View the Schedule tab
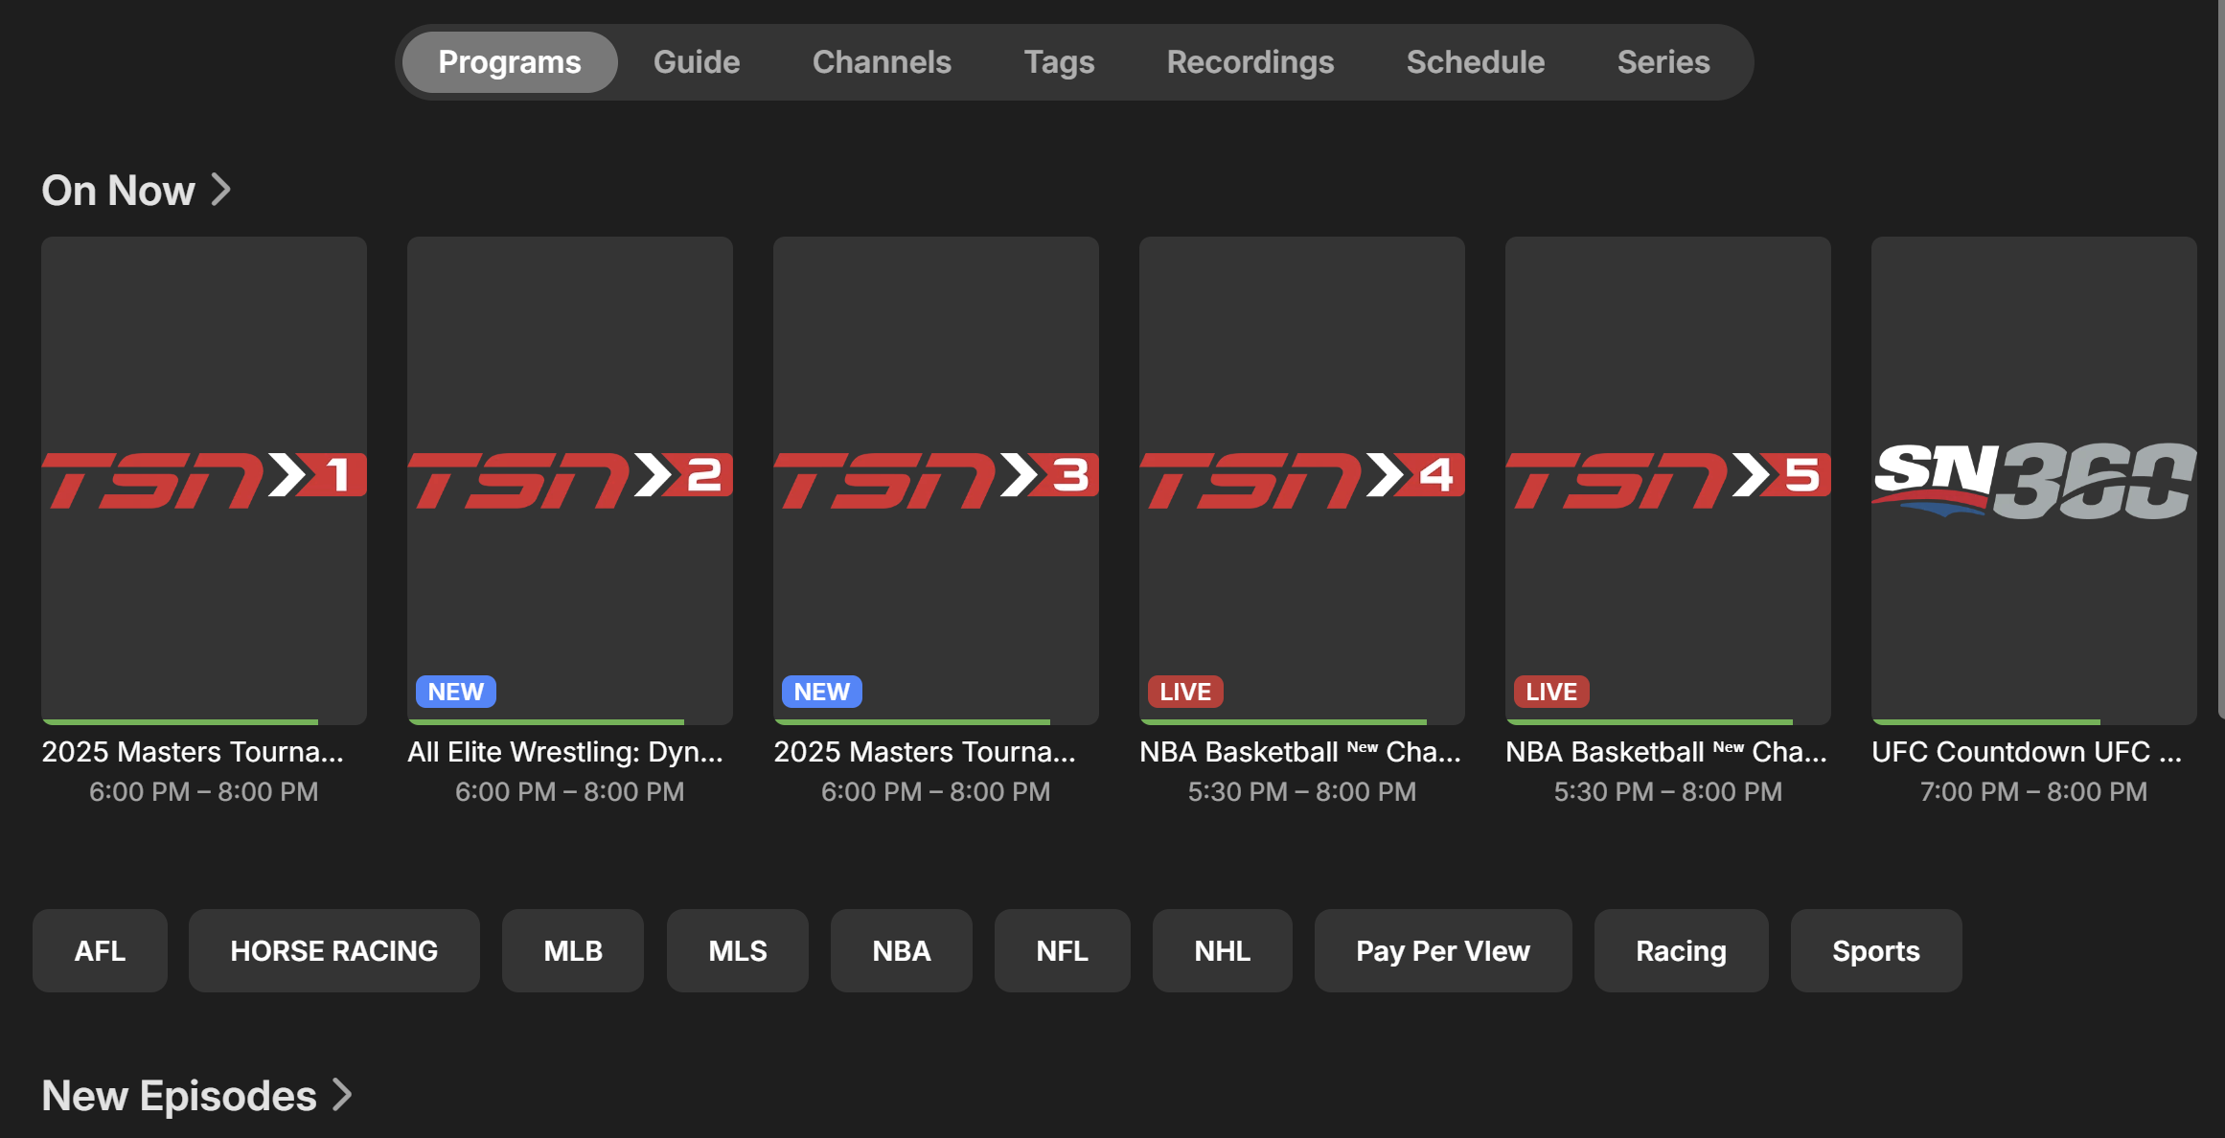Screen dimensions: 2225x1138 [1476, 62]
